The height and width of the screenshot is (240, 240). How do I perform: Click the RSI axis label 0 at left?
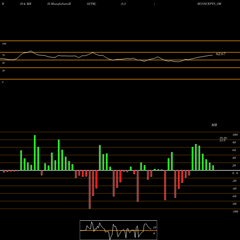pyautogui.click(x=2, y=82)
